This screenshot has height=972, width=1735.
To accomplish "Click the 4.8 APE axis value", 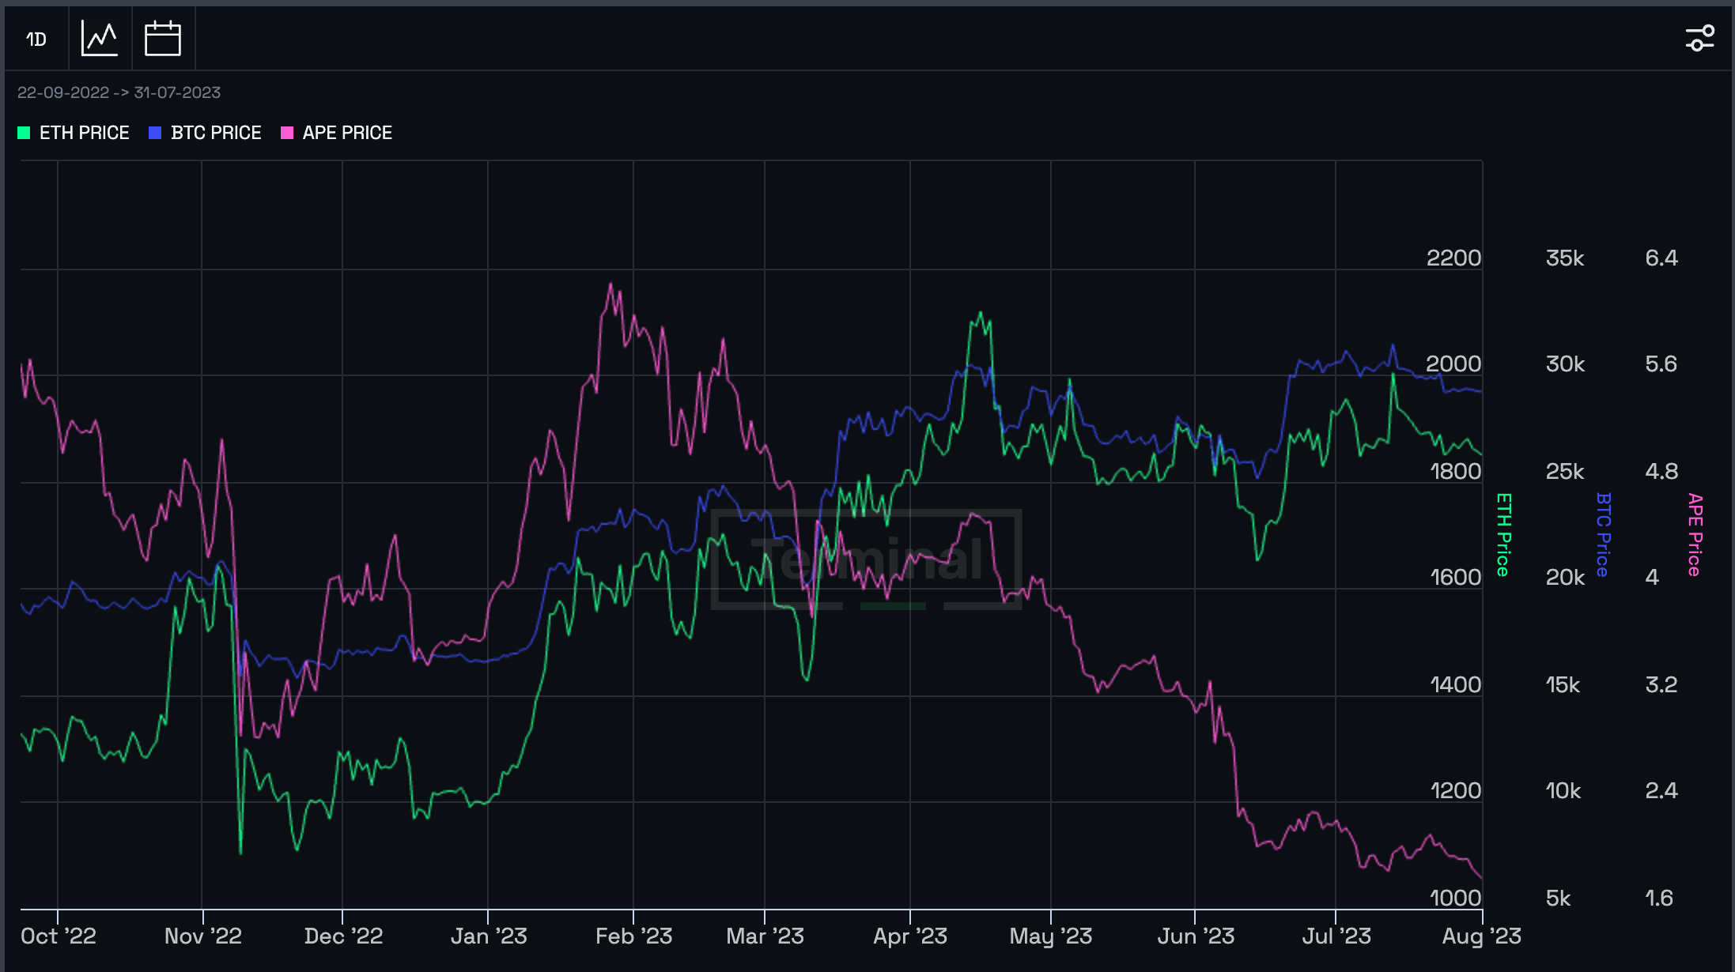I will pyautogui.click(x=1661, y=471).
